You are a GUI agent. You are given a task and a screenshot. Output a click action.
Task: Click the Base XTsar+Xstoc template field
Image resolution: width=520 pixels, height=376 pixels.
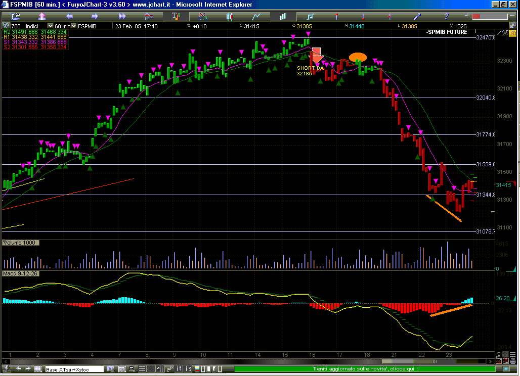[x=74, y=369]
